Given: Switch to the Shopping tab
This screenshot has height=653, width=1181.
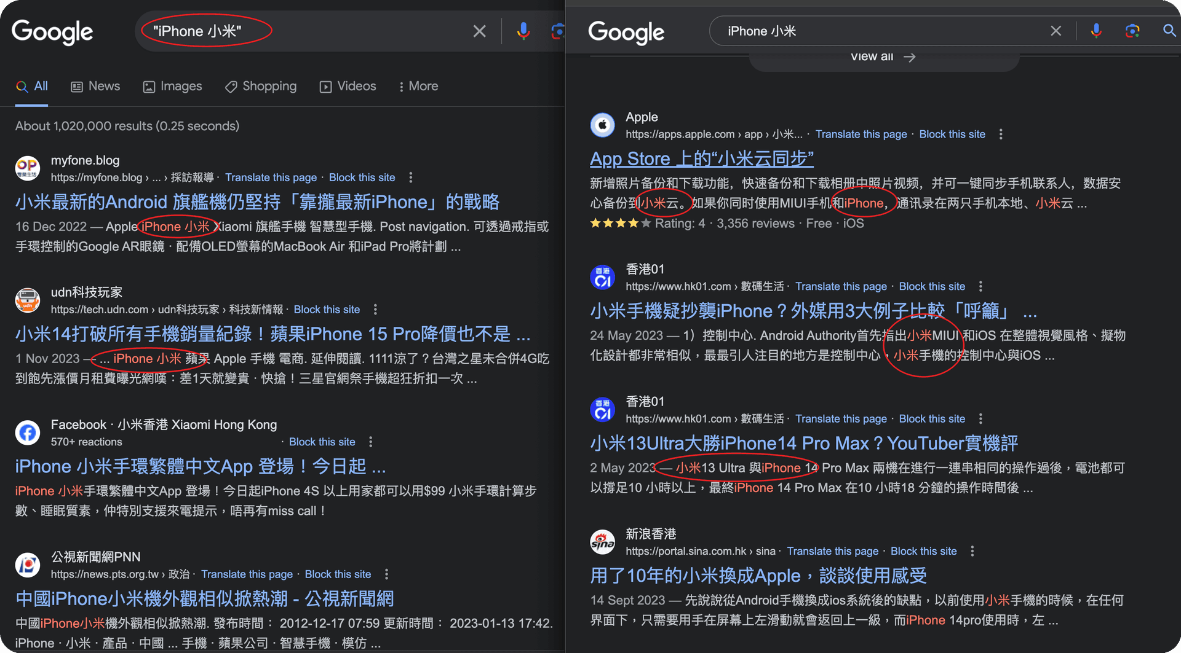Looking at the screenshot, I should tap(261, 87).
